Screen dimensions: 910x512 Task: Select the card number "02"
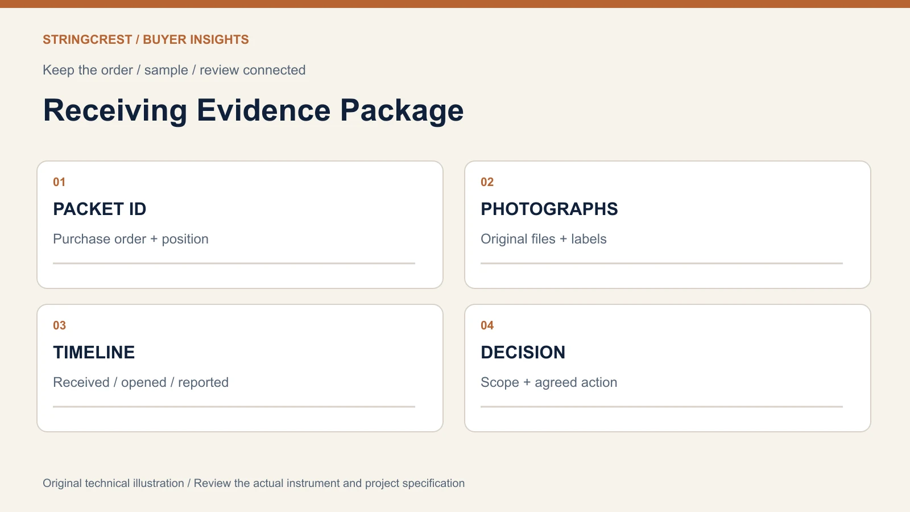pyautogui.click(x=487, y=182)
